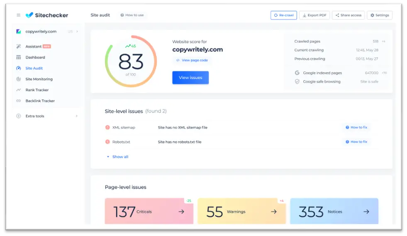407x236 pixels.
Task: Open the hamburger menu icon
Action: click(18, 15)
